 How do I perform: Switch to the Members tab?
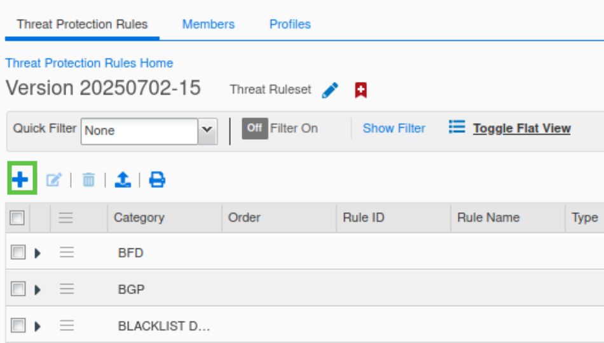pos(208,24)
